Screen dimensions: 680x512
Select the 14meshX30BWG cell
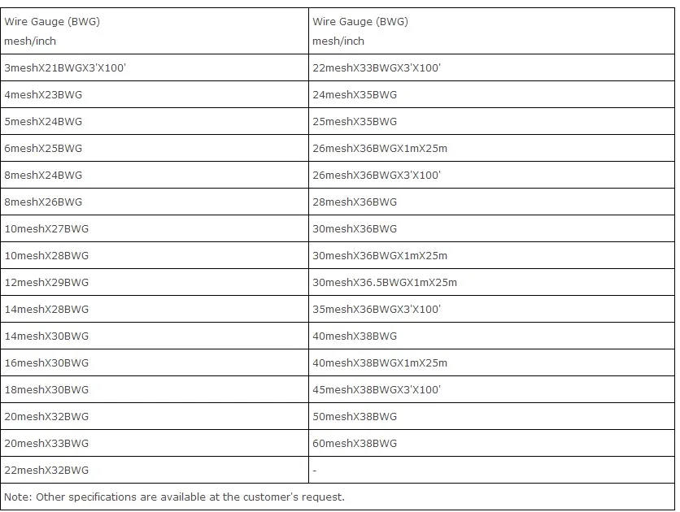(47, 336)
